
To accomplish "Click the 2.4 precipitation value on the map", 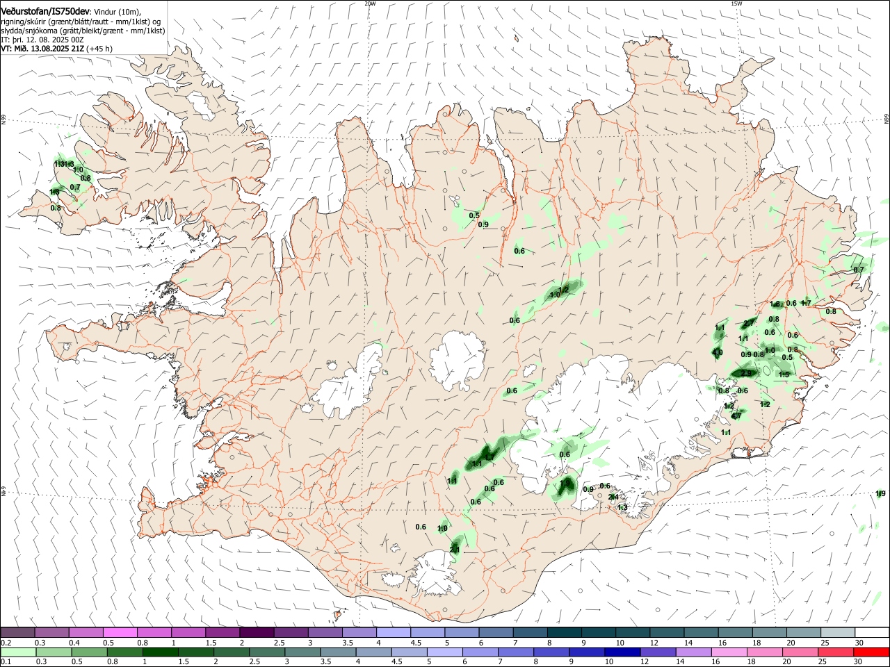I will coord(613,497).
